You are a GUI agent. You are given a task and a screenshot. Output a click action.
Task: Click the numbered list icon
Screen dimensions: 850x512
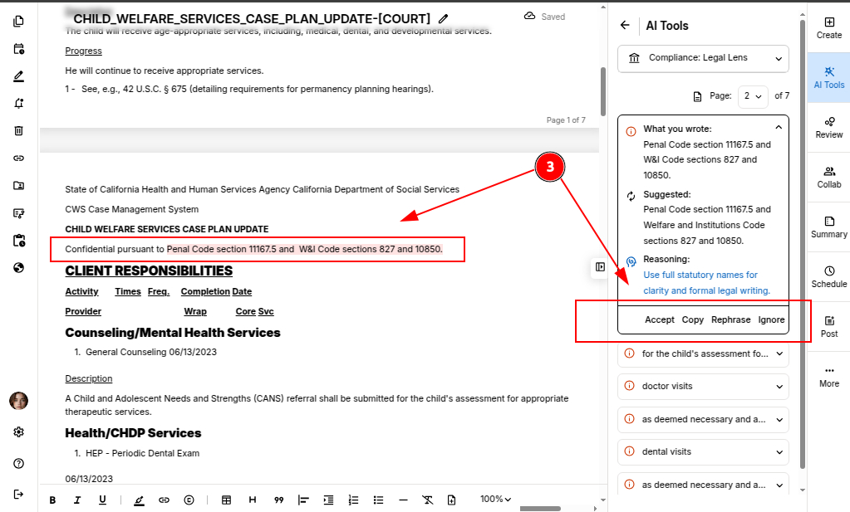pos(353,500)
